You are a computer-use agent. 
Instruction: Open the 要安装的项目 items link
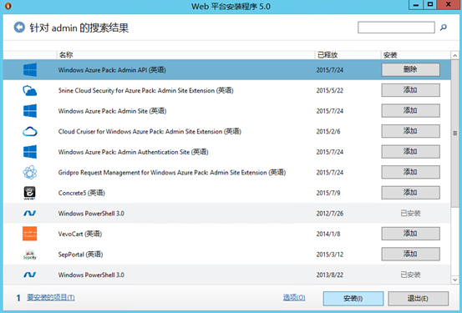(51, 297)
